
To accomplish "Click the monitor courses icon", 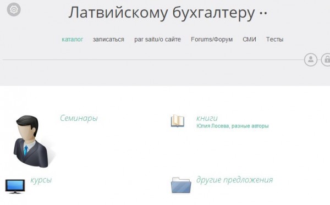I will click(15, 186).
